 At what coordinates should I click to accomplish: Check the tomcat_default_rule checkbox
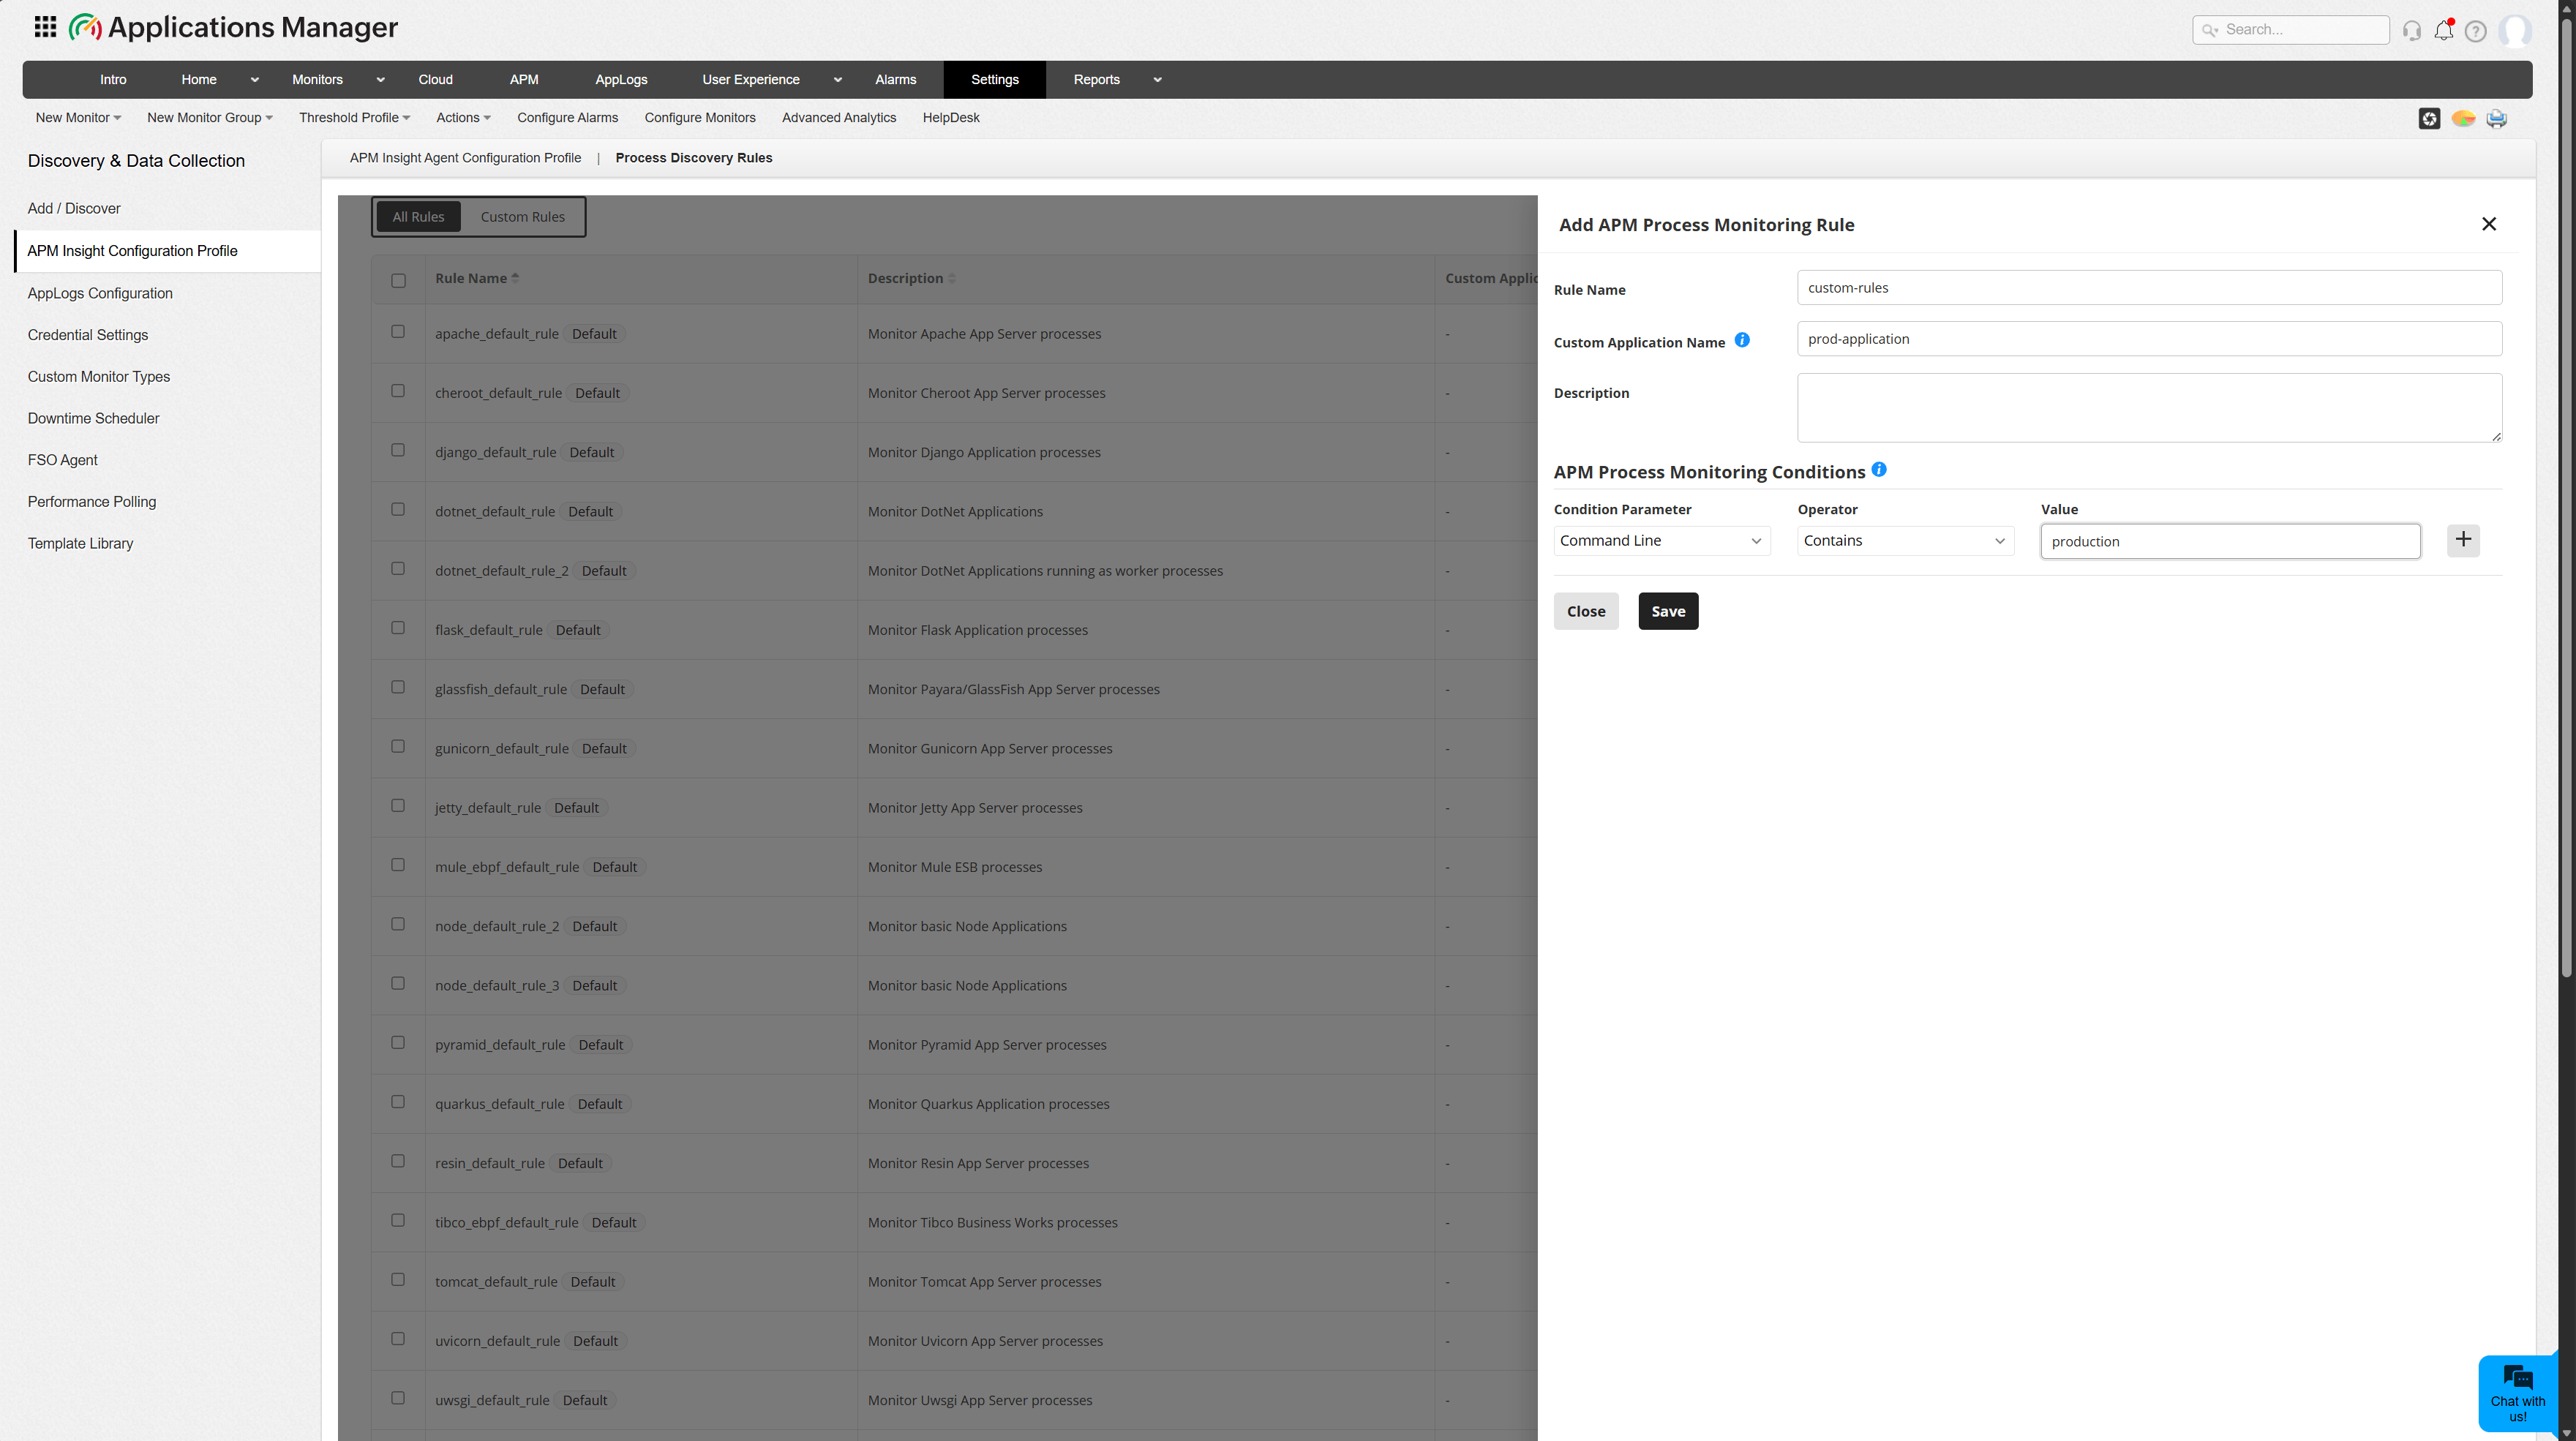[x=398, y=1279]
